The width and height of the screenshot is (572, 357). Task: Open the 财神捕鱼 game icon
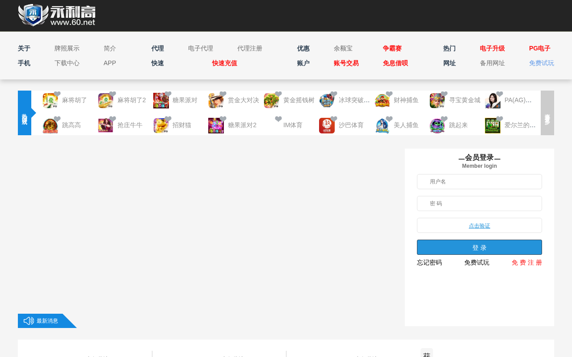[382, 101]
